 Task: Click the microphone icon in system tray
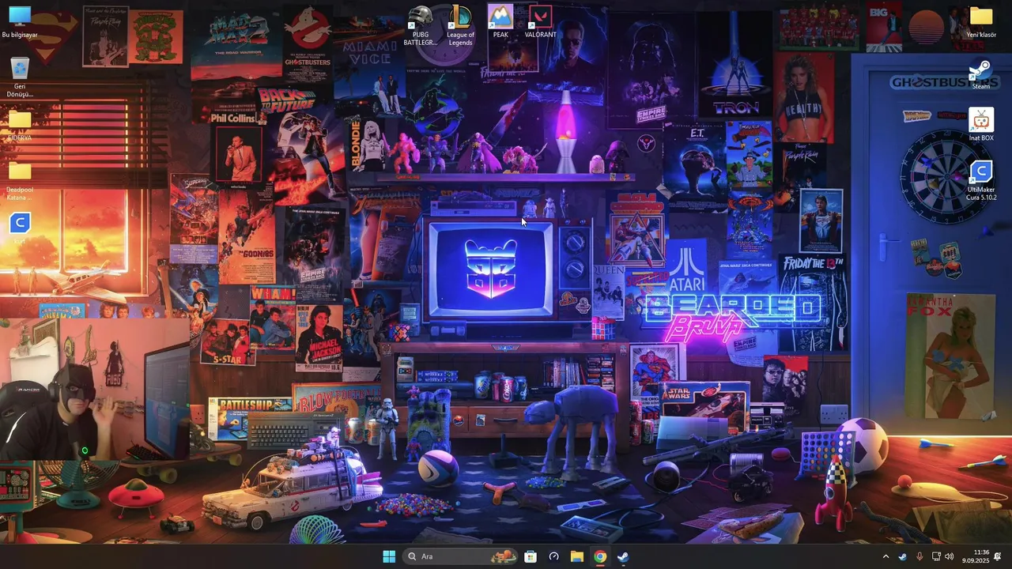coord(919,556)
